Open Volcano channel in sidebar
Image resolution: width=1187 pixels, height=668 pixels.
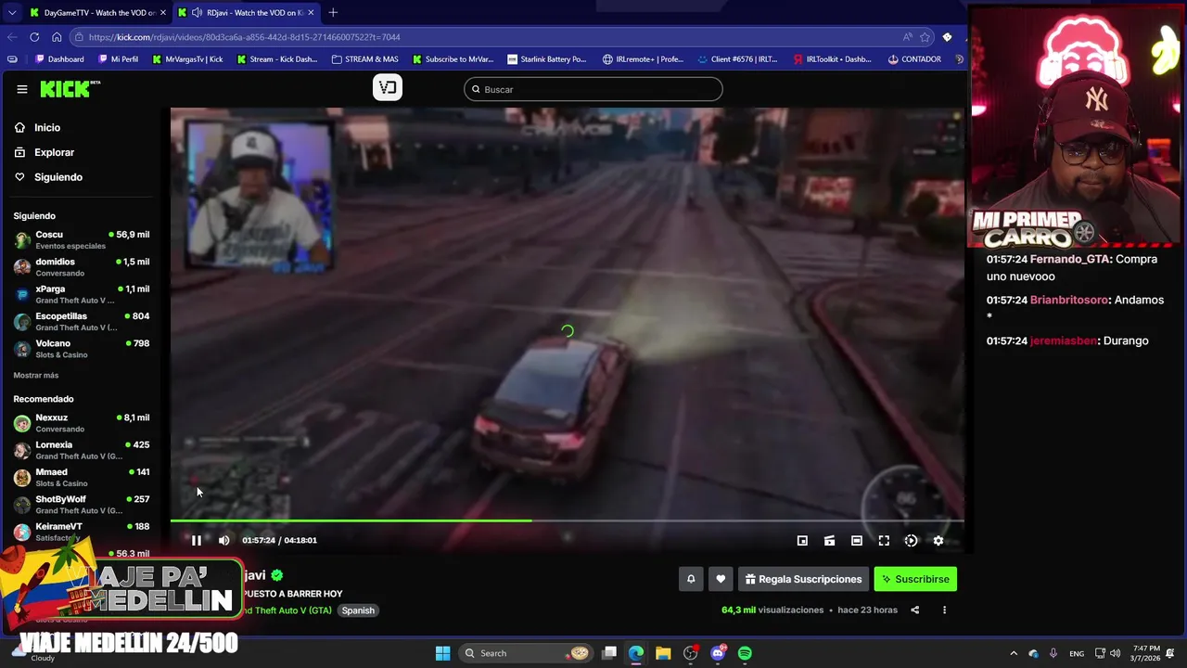coord(82,349)
